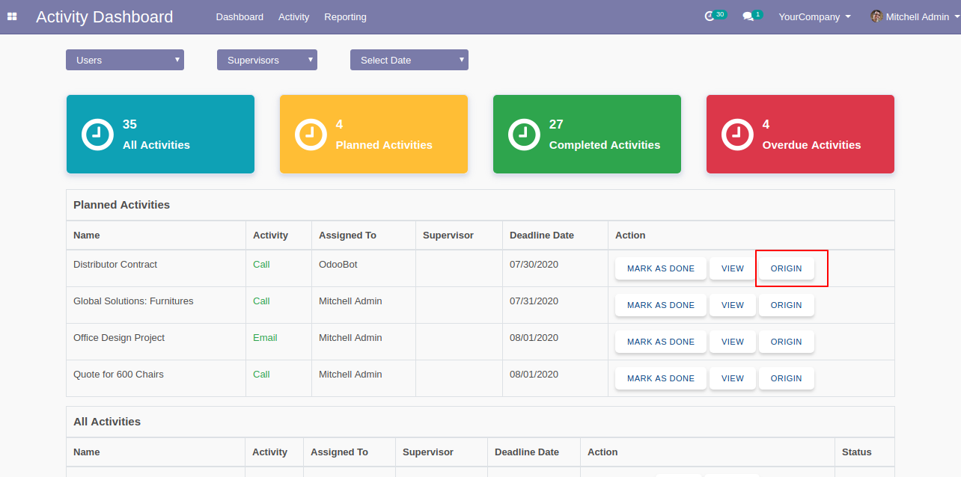Image resolution: width=961 pixels, height=477 pixels.
Task: Go to the Dashboard menu
Action: 240,16
